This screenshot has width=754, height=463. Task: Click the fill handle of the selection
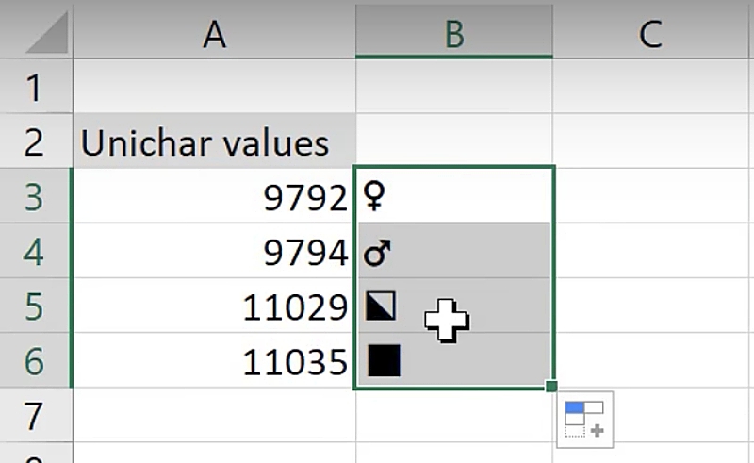pyautogui.click(x=551, y=386)
